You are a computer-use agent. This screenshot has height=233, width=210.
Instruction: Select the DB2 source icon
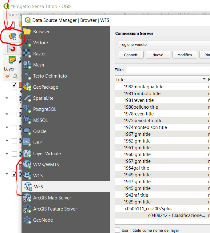pos(27,143)
